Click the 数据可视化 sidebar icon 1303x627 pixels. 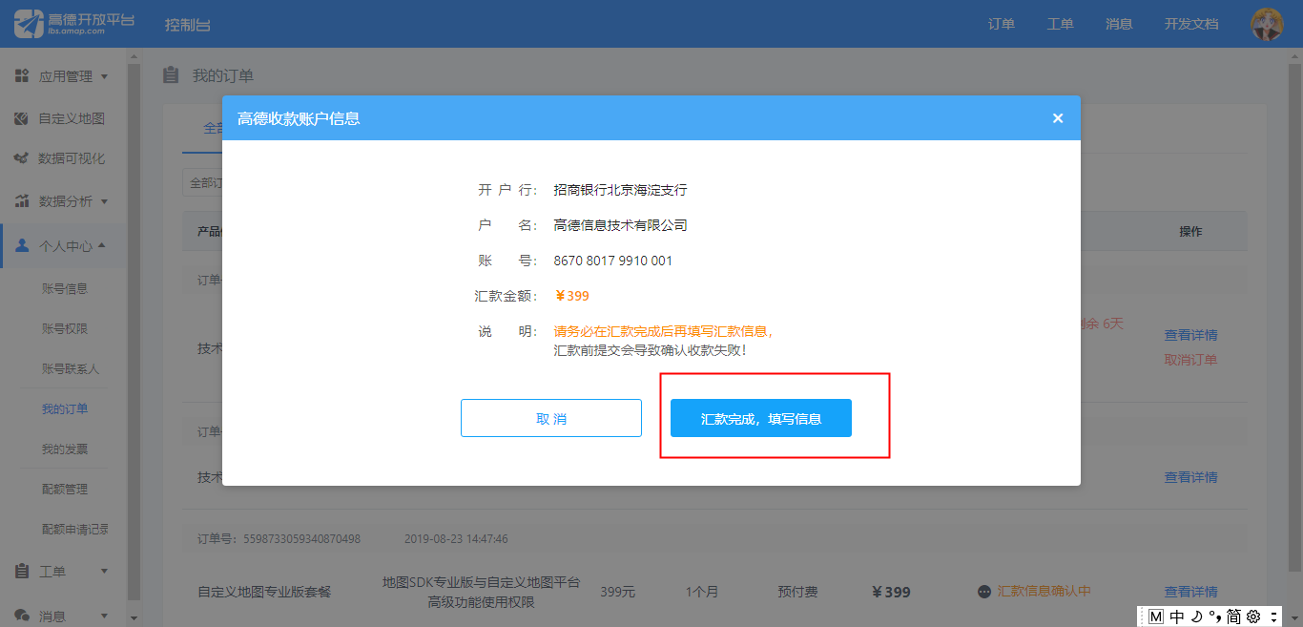coord(22,158)
